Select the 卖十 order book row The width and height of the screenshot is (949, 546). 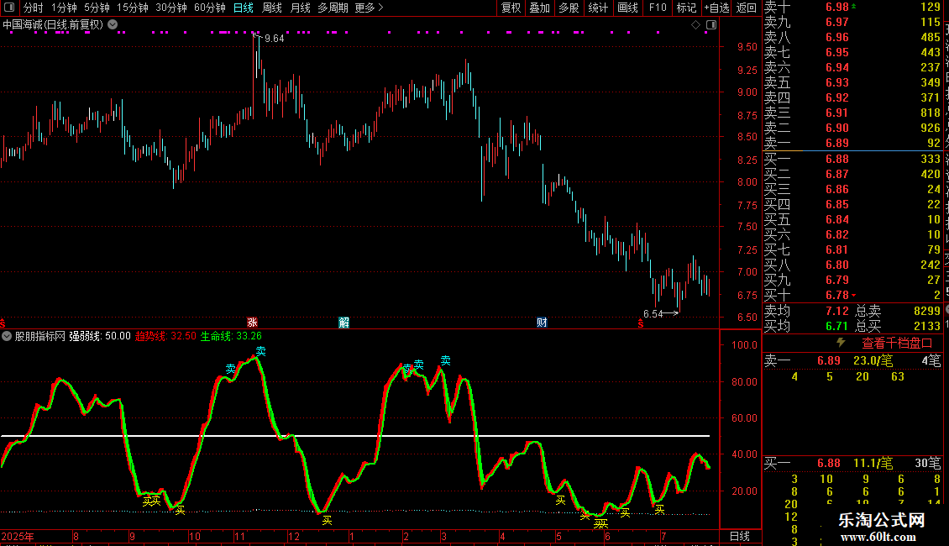click(852, 8)
